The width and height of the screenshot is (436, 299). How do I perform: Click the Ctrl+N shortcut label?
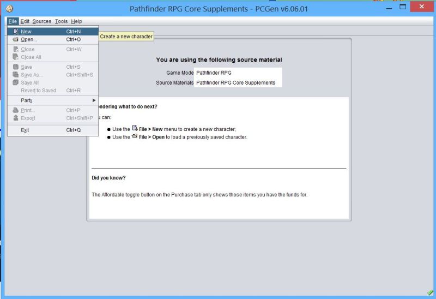(74, 32)
